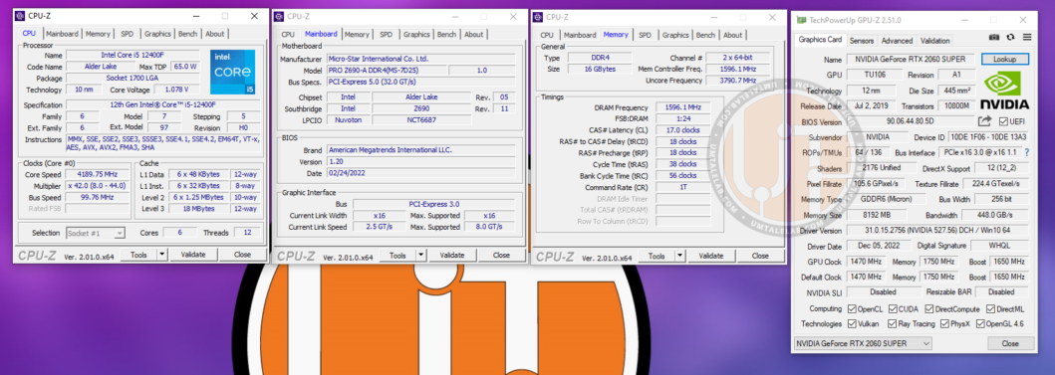Click the Southbridge value Z690

(421, 108)
